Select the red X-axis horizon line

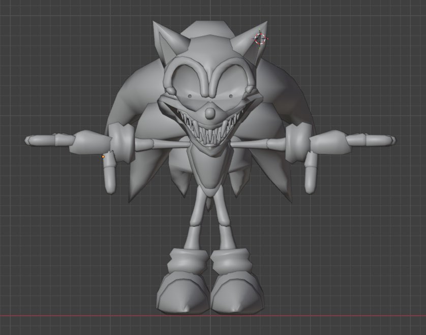[213, 316]
